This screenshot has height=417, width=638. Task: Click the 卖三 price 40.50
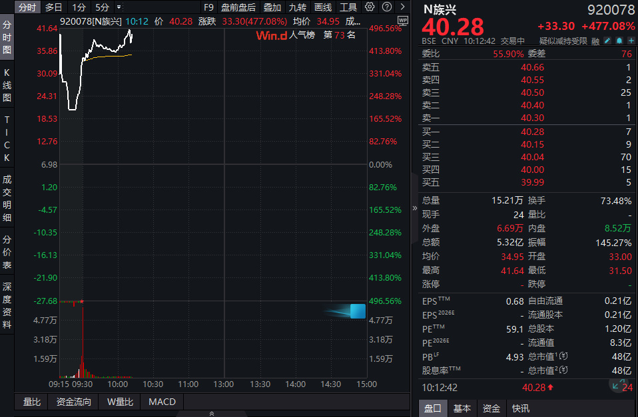pyautogui.click(x=532, y=92)
